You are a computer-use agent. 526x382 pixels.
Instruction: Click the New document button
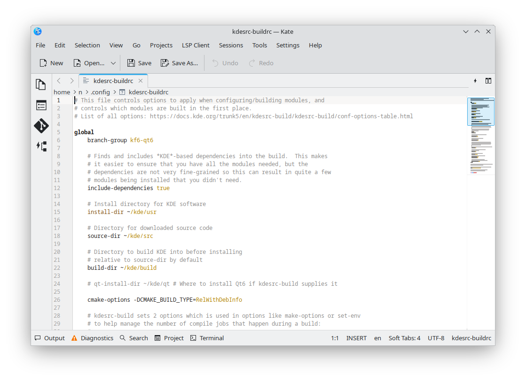click(51, 63)
